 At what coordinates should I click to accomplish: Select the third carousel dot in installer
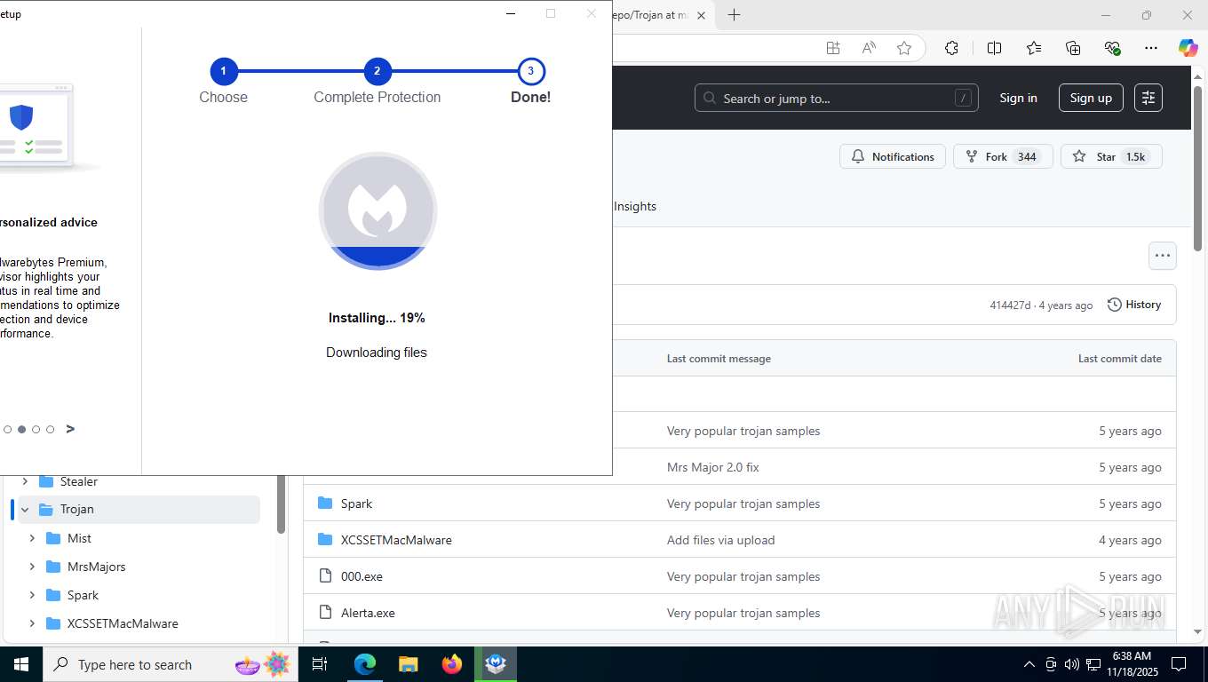point(36,430)
